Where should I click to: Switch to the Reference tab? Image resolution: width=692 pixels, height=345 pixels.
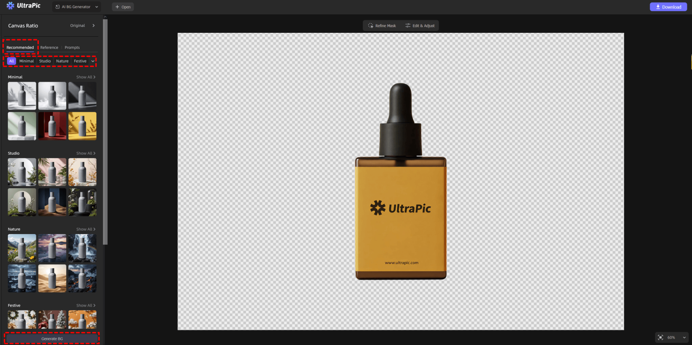[49, 47]
